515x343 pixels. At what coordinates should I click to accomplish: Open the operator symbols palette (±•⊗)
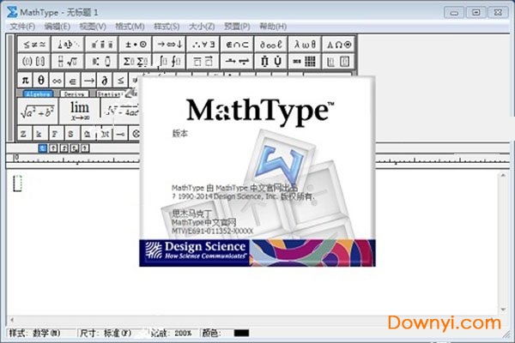[x=136, y=45]
